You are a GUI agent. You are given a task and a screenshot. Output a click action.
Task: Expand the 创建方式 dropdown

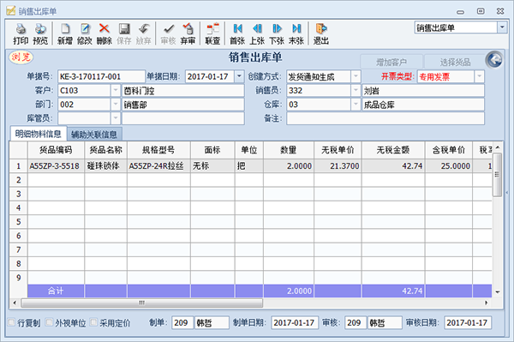point(356,76)
